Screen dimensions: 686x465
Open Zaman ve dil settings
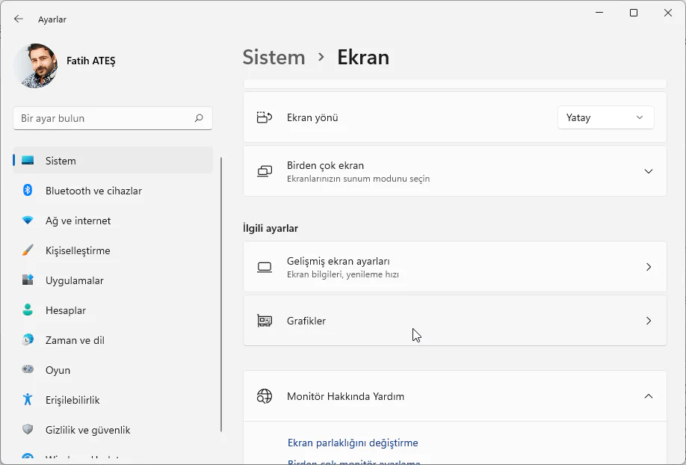(113, 339)
